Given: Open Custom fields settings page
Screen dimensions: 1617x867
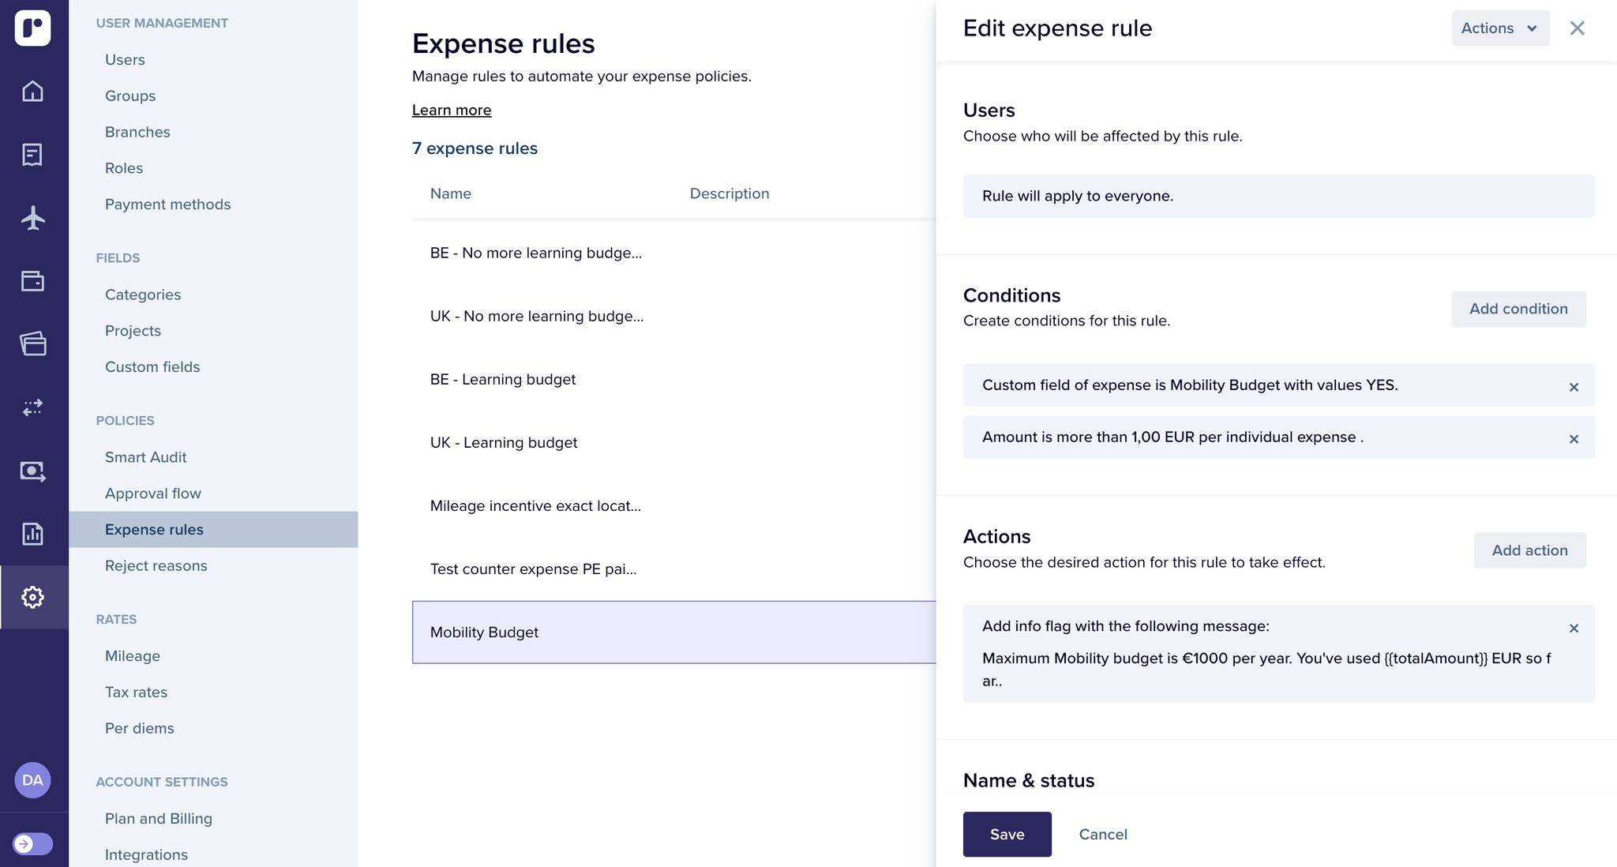Looking at the screenshot, I should [152, 367].
